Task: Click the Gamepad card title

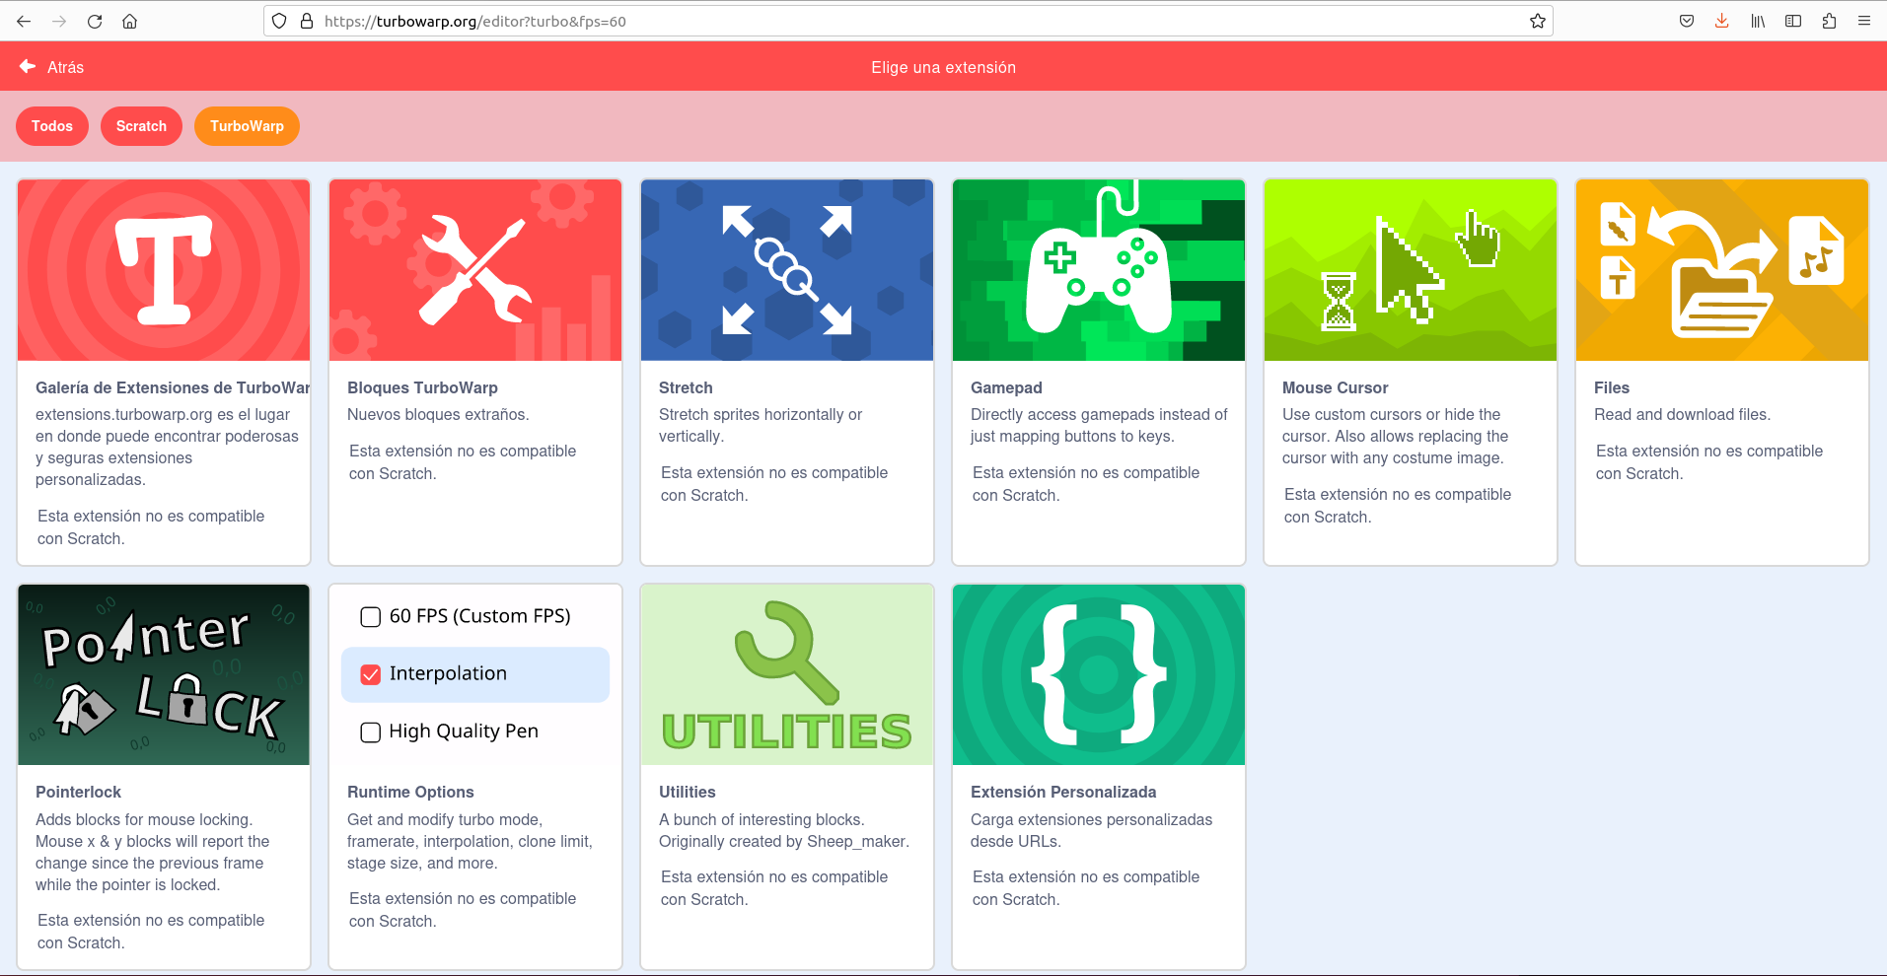Action: coord(1006,387)
